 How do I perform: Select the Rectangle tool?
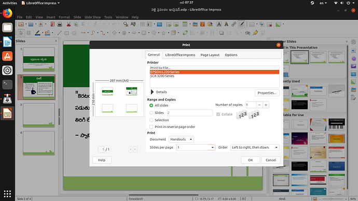(x=66, y=33)
